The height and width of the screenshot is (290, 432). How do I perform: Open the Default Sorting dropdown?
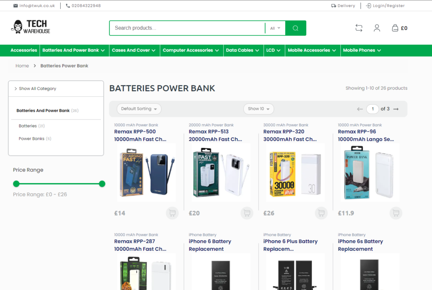139,109
